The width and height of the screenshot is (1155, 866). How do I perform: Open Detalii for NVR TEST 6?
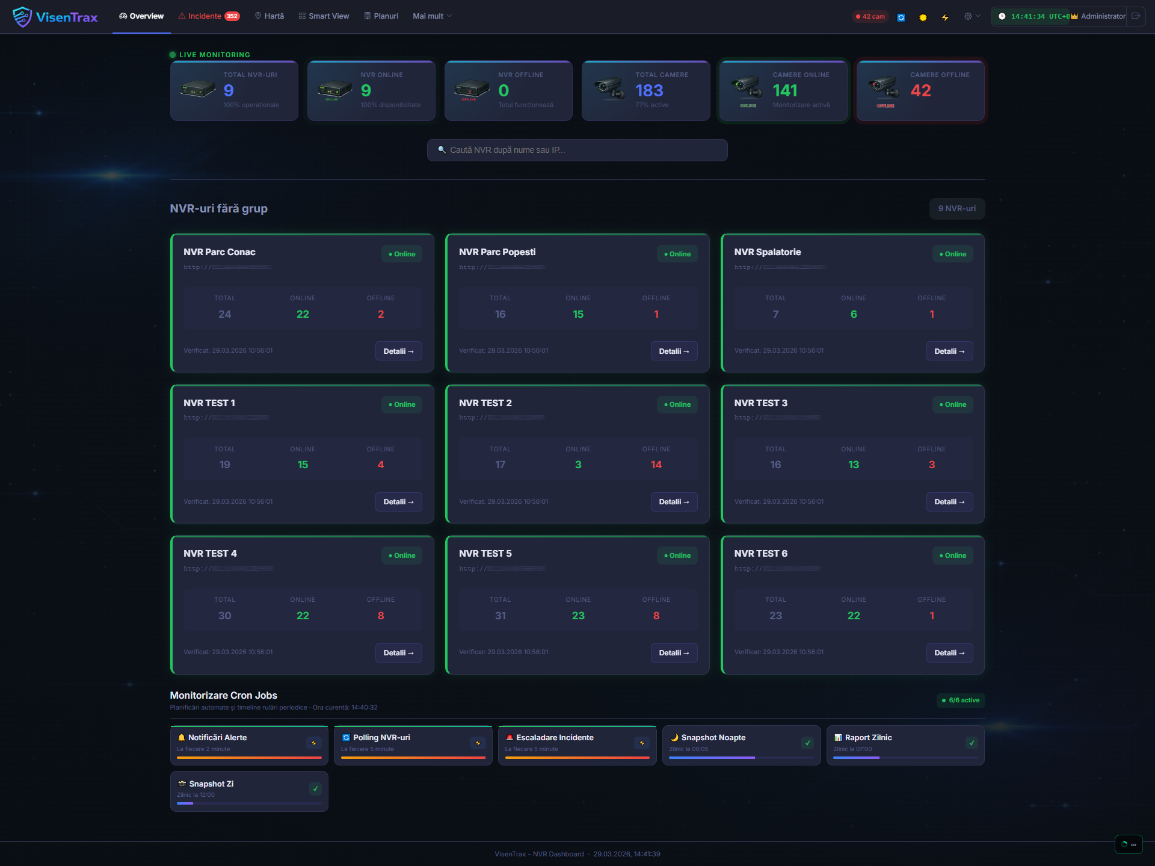click(x=949, y=653)
